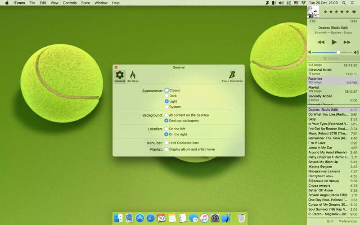
Task: Select the Playlist entry with 179 songs
Action: [333, 89]
